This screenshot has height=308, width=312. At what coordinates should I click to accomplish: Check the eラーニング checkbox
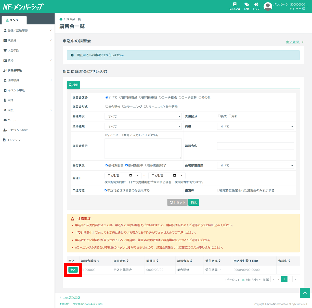[x=124, y=107]
